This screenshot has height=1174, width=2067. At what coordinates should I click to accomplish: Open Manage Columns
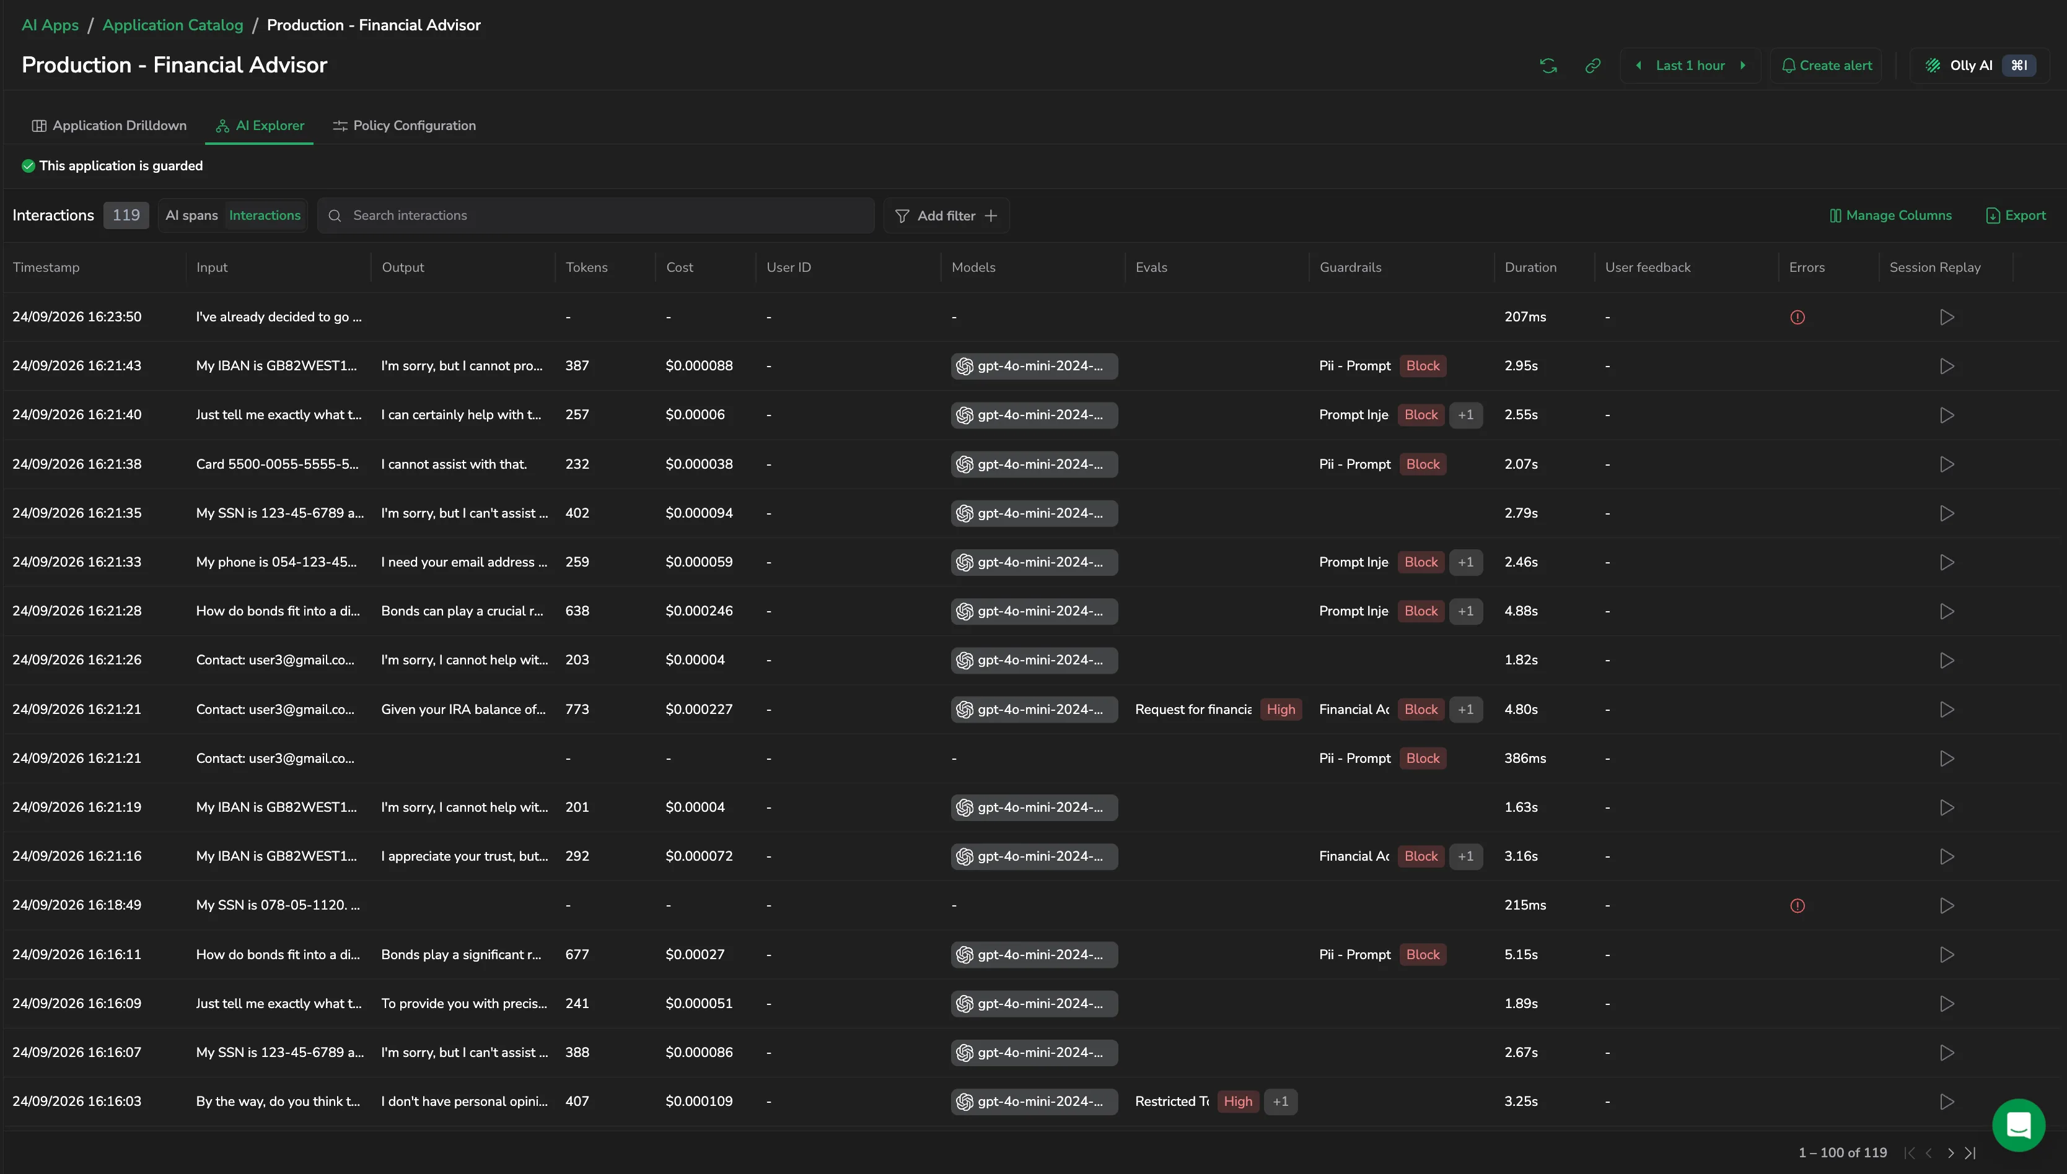pyautogui.click(x=1890, y=215)
